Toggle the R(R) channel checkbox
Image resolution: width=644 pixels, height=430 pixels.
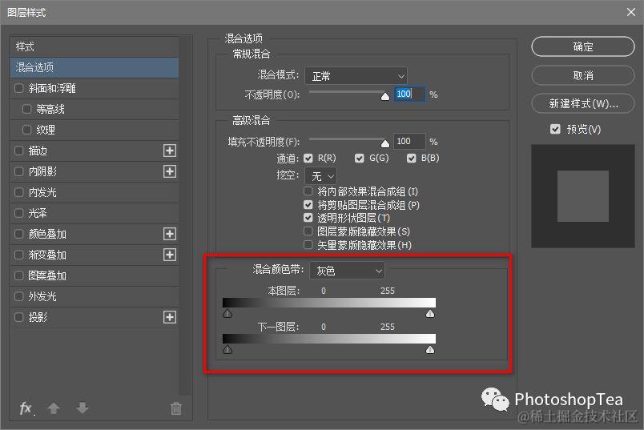coord(308,158)
